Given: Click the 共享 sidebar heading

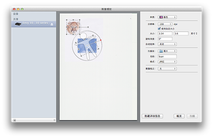Looking at the screenshot, I should (x=16, y=19).
